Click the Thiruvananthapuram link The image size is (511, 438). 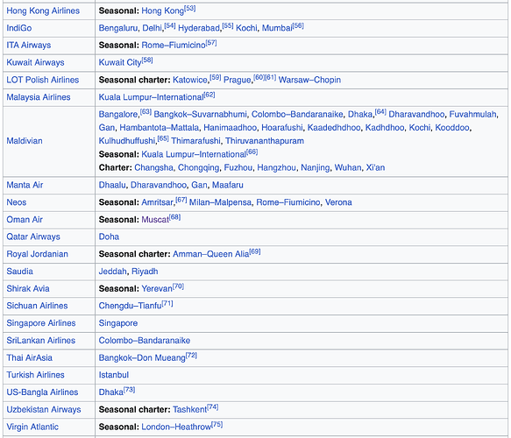(265, 141)
